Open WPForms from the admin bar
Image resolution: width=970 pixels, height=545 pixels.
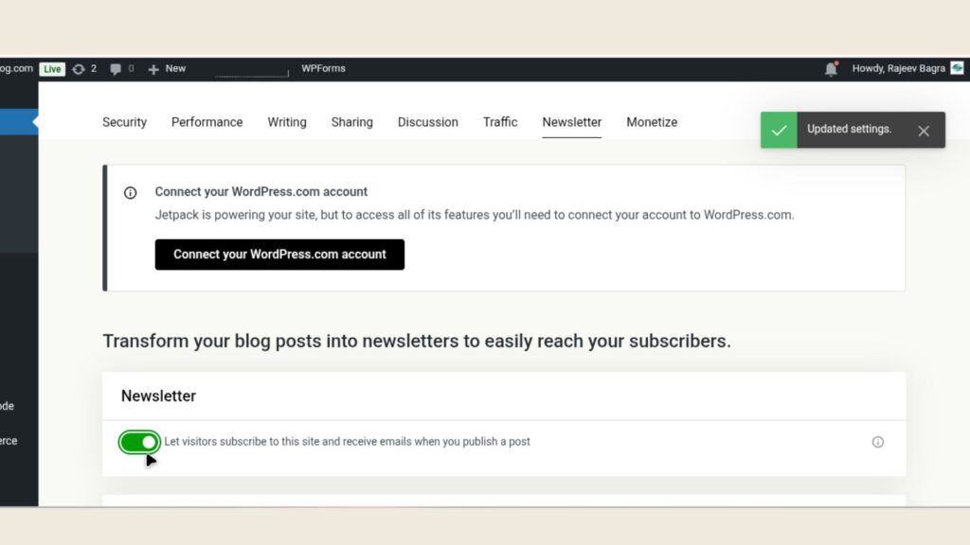(323, 68)
